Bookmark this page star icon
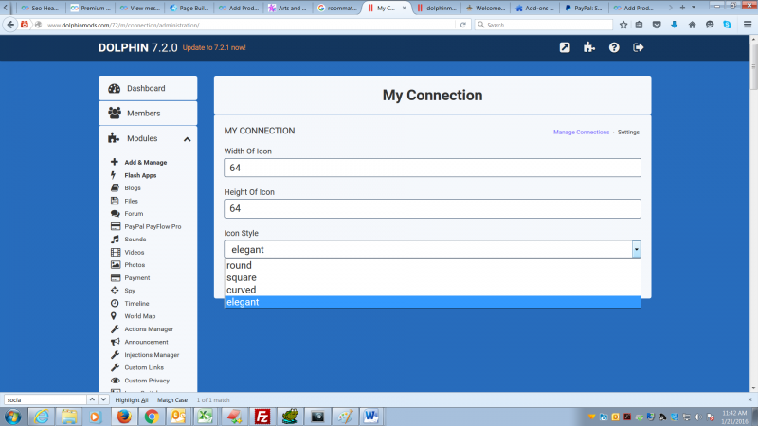Viewport: 758px width, 426px height. point(623,25)
